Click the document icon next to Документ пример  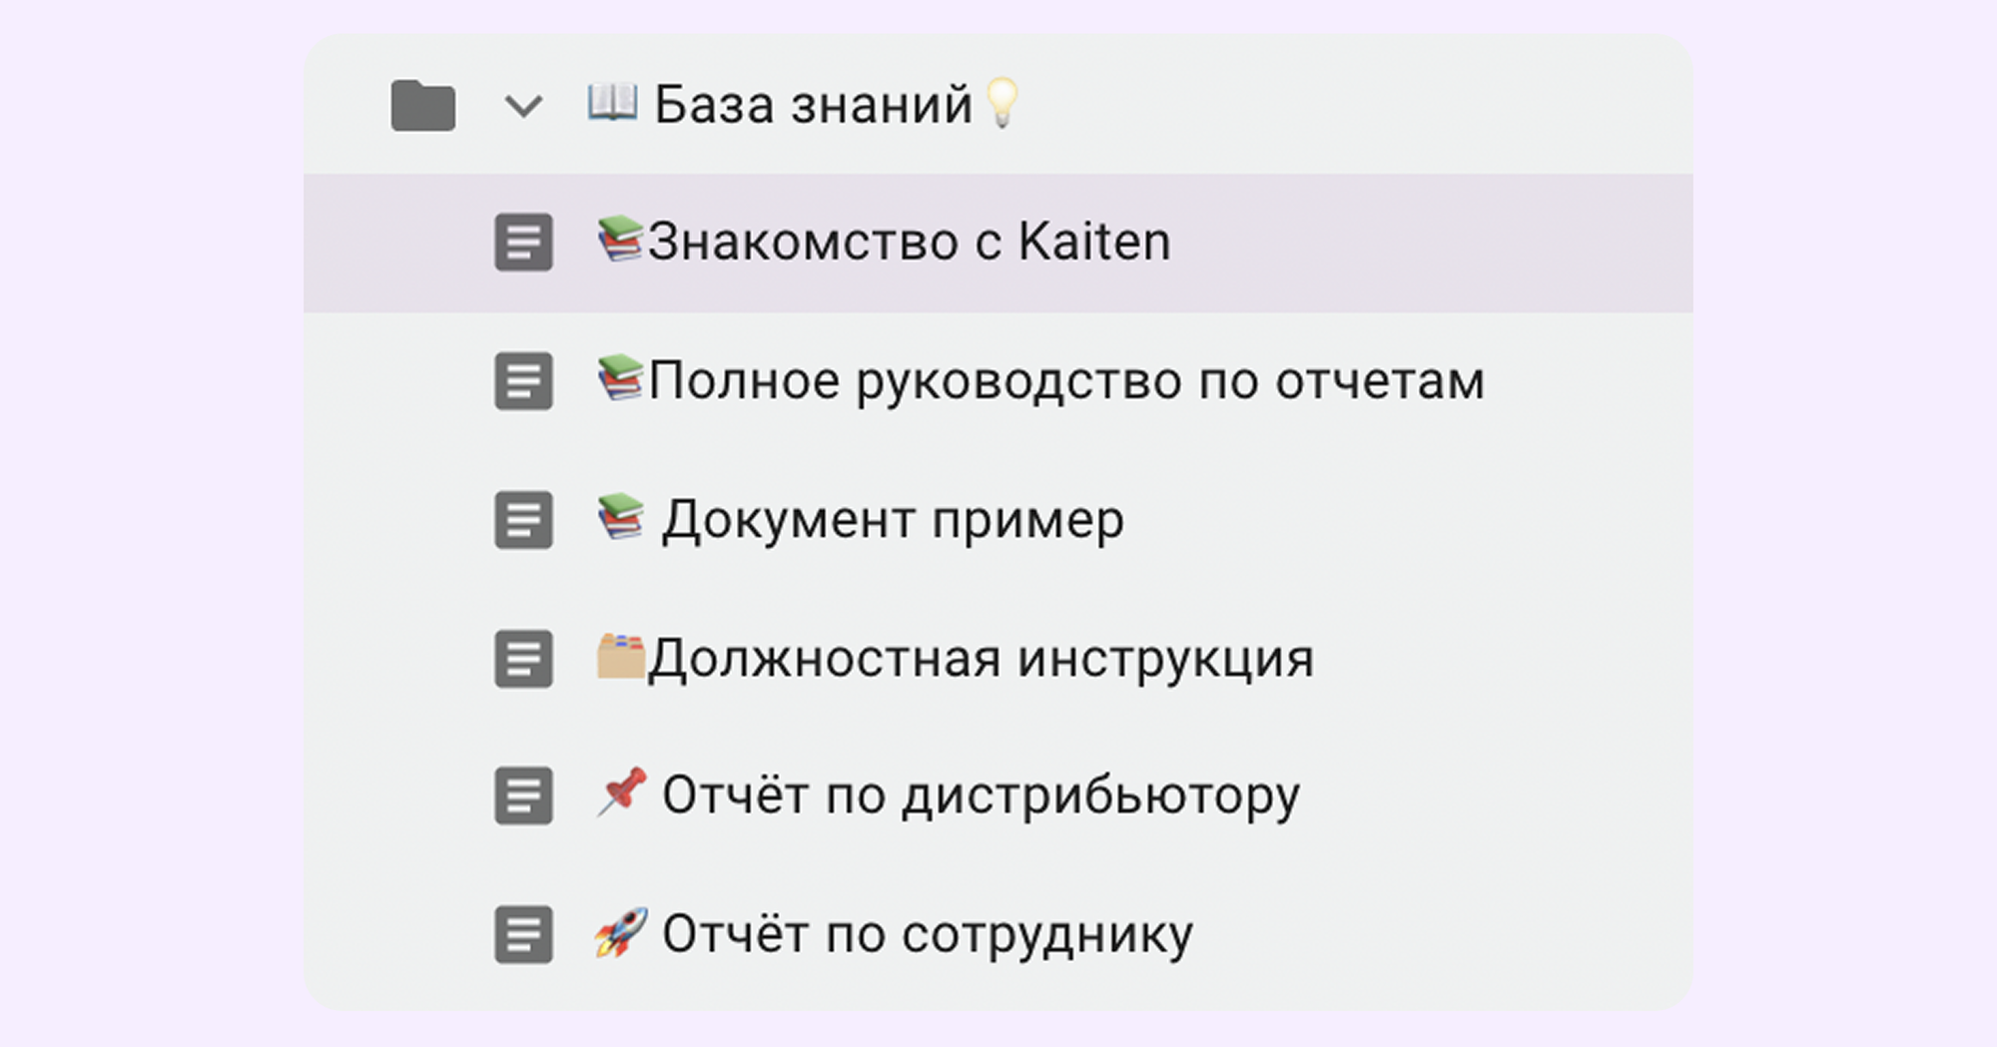523,519
